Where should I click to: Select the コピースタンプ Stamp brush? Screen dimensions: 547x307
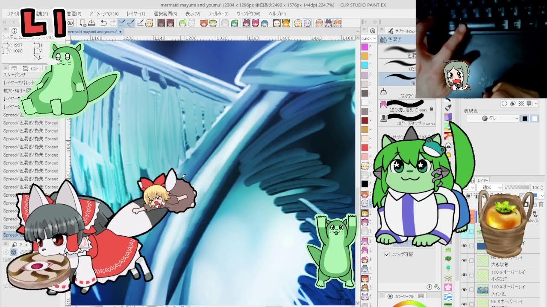(407, 120)
